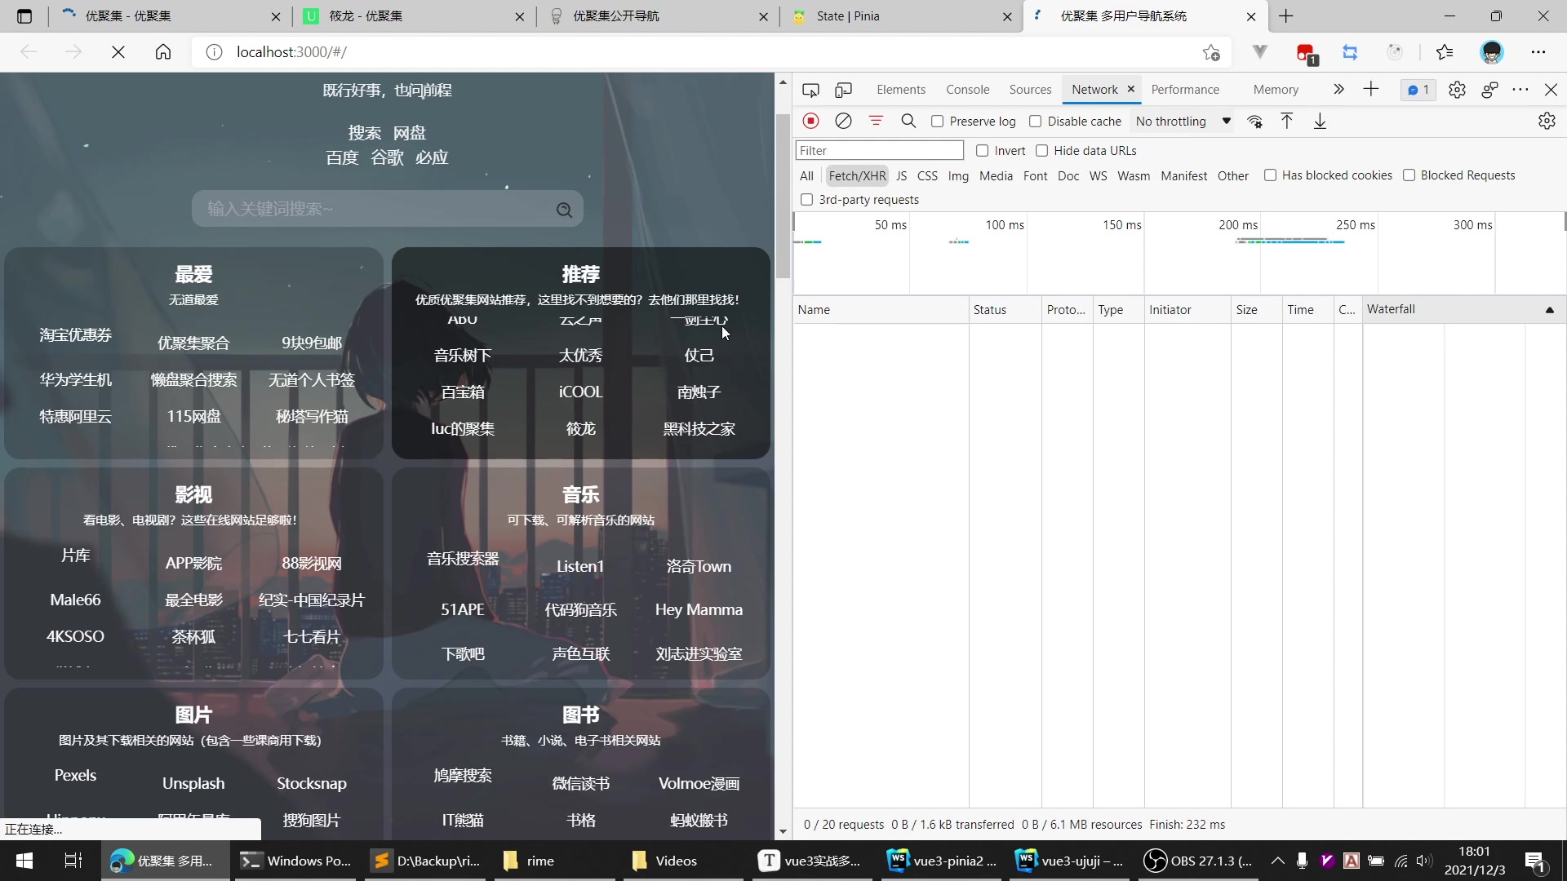The image size is (1567, 881).
Task: Open the No throttling dropdown
Action: click(x=1183, y=121)
